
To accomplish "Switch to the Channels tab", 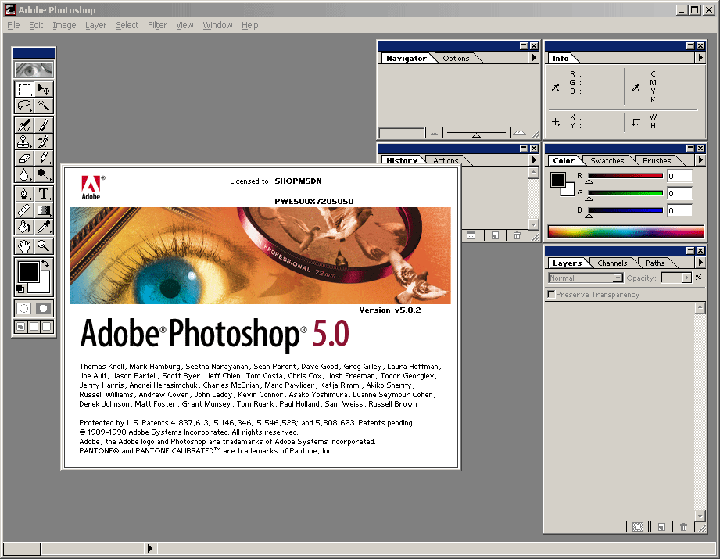I will point(612,263).
